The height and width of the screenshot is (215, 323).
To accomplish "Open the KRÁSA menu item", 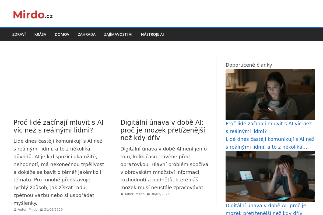I will click(x=40, y=34).
